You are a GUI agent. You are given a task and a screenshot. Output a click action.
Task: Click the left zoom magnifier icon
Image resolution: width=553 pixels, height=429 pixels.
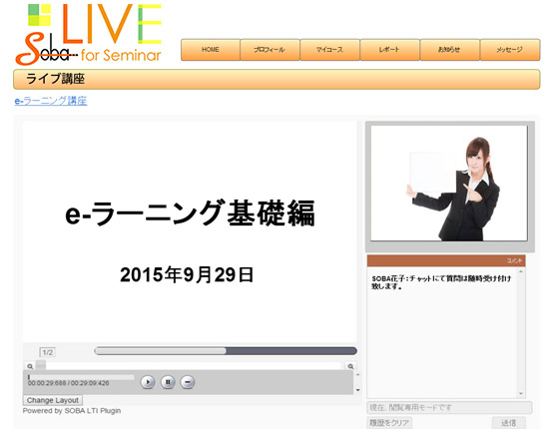pyautogui.click(x=30, y=366)
